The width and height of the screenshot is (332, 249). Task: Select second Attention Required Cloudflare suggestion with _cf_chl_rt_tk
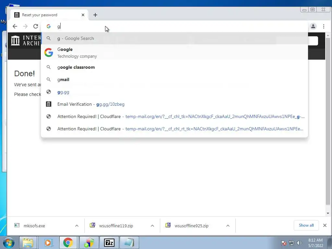coord(174,129)
